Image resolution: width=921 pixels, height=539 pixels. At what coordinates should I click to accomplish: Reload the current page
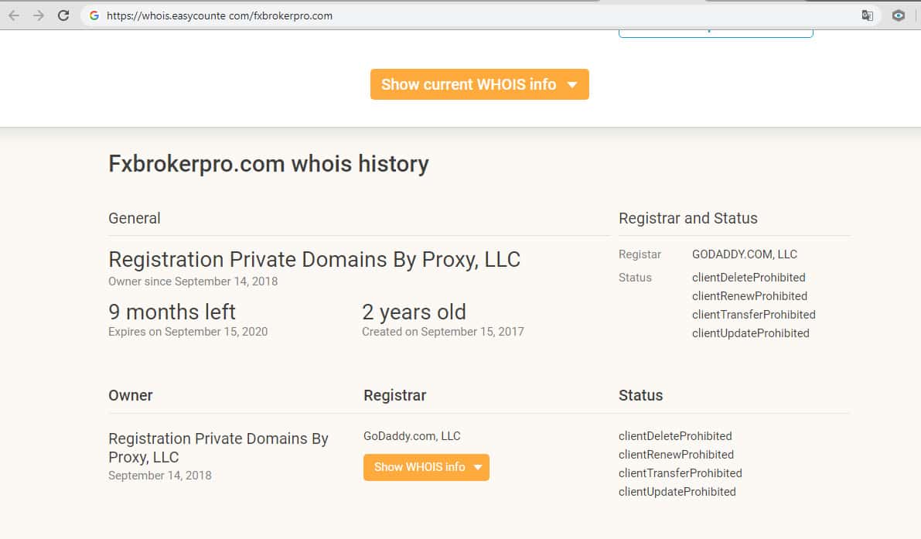click(x=63, y=15)
